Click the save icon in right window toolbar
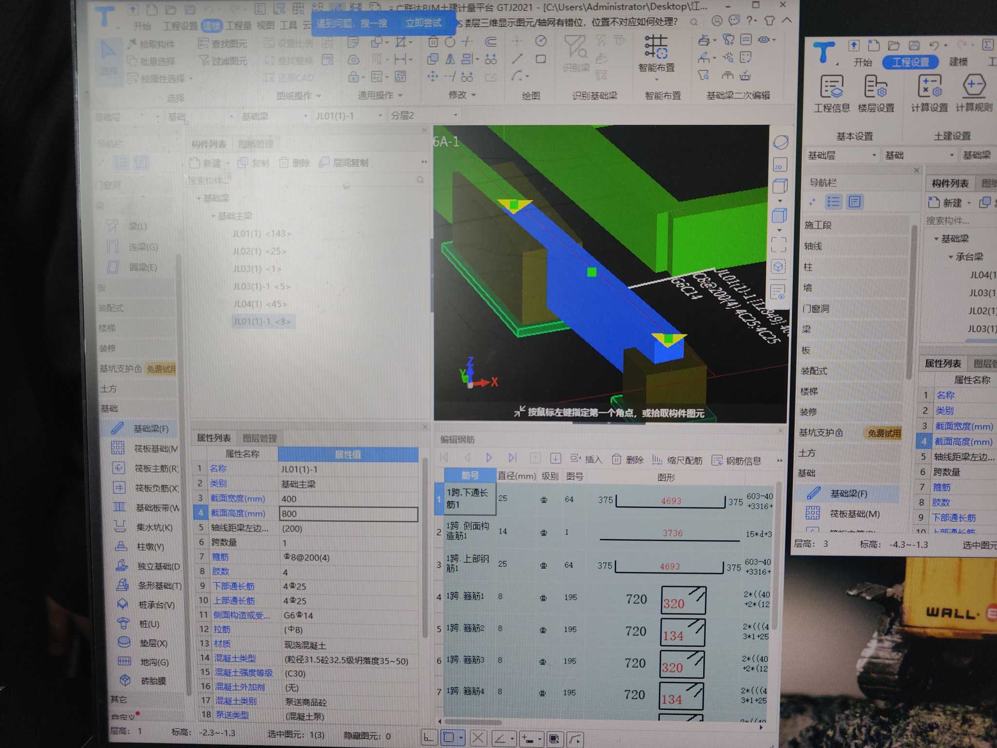The height and width of the screenshot is (748, 997). click(914, 46)
